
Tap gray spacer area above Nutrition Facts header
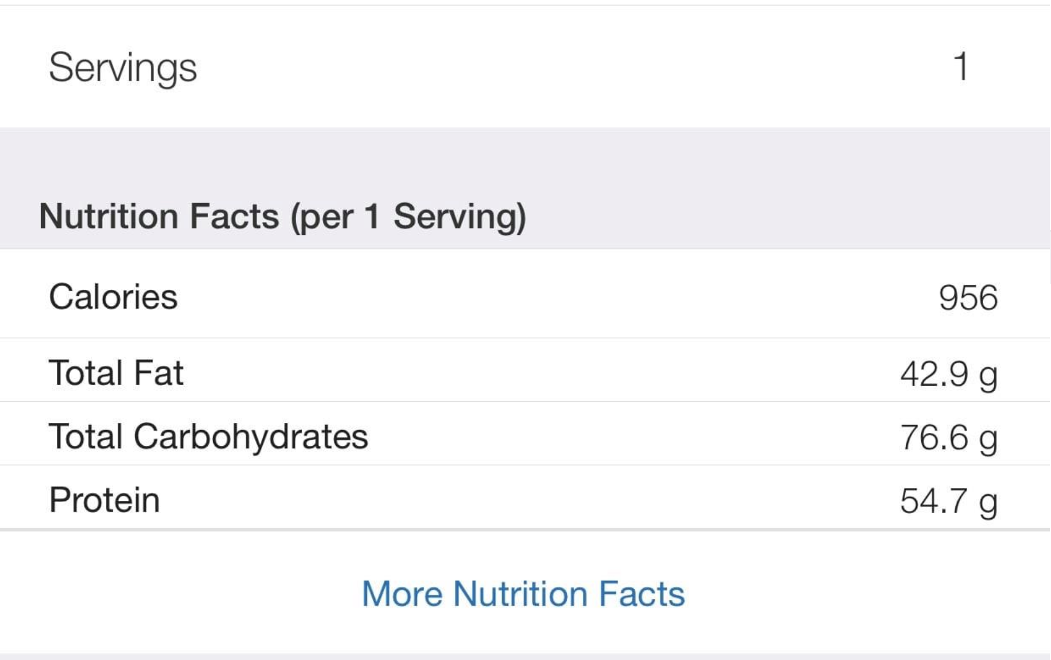pos(523,159)
